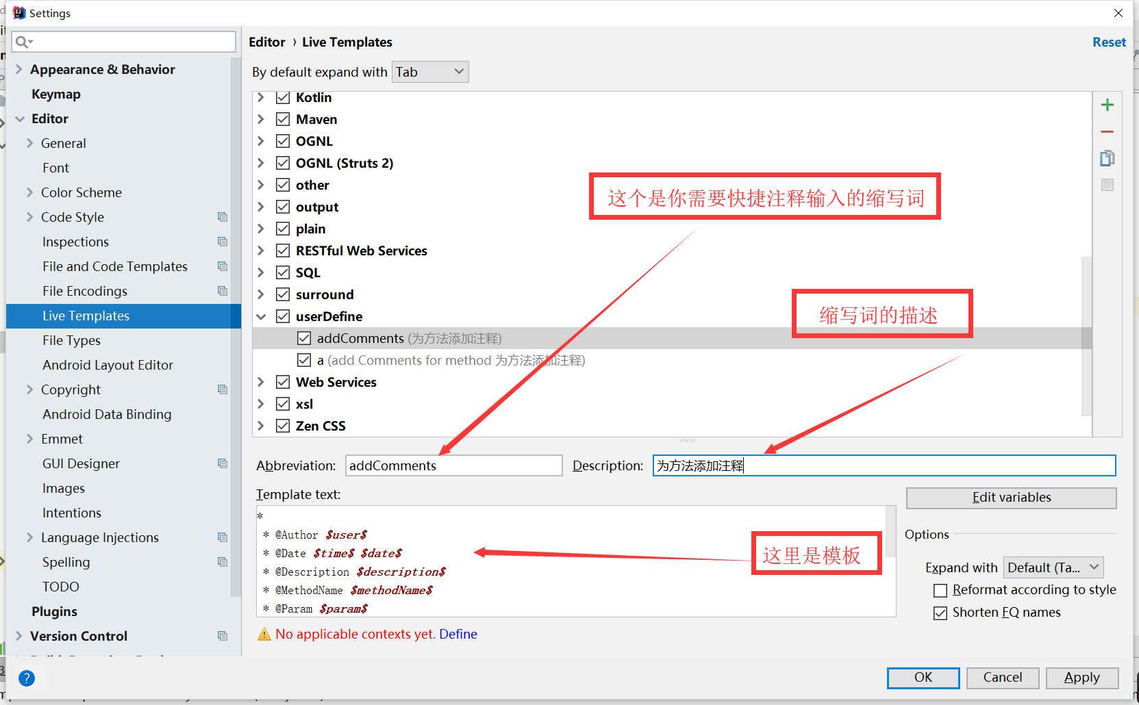Toggle the Kotlin template group checkbox

coord(283,97)
